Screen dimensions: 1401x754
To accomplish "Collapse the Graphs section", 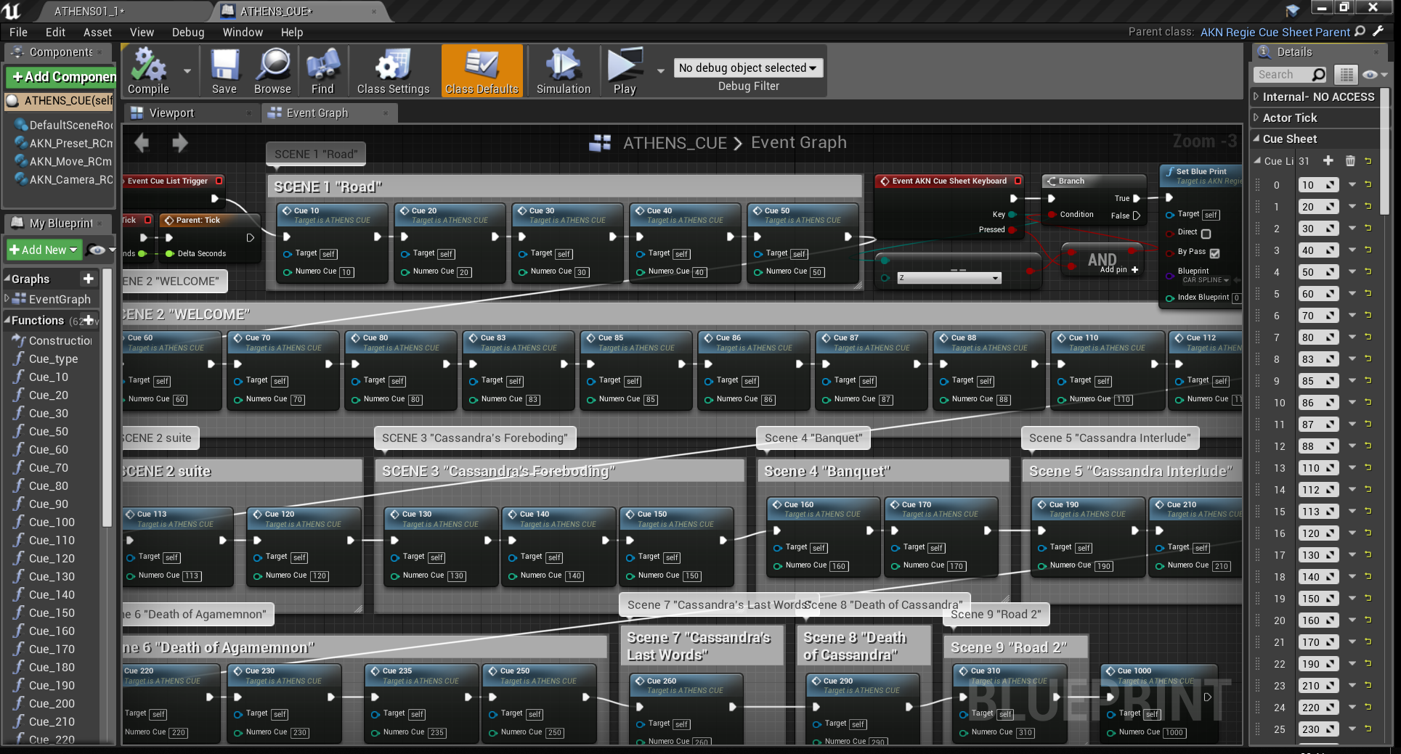I will (x=7, y=279).
